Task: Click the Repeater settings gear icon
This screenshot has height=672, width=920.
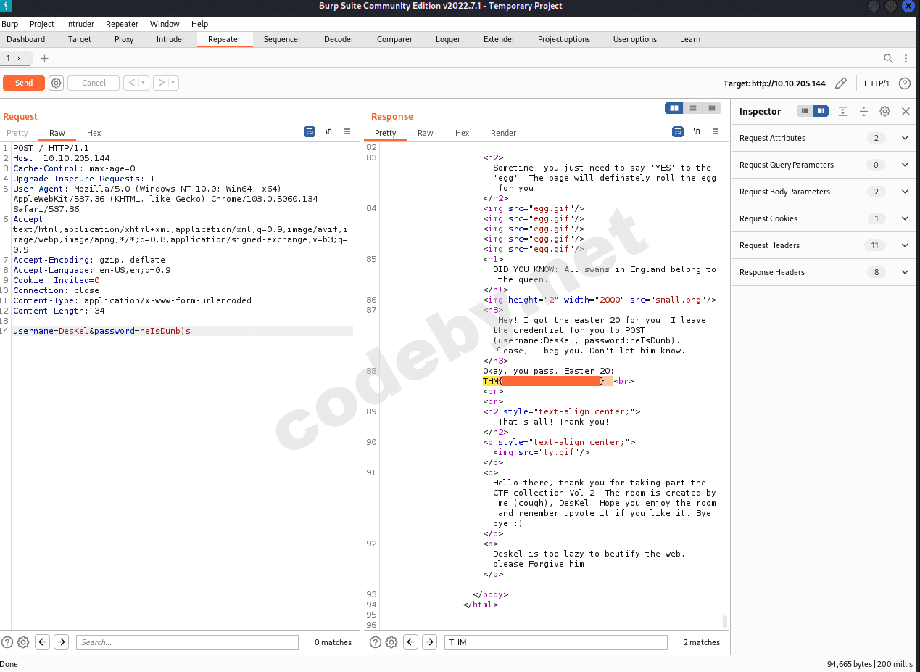Action: (x=56, y=83)
